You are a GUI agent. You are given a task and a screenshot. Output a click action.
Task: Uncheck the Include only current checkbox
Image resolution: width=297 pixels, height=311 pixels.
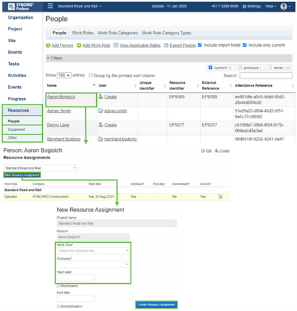[244, 45]
